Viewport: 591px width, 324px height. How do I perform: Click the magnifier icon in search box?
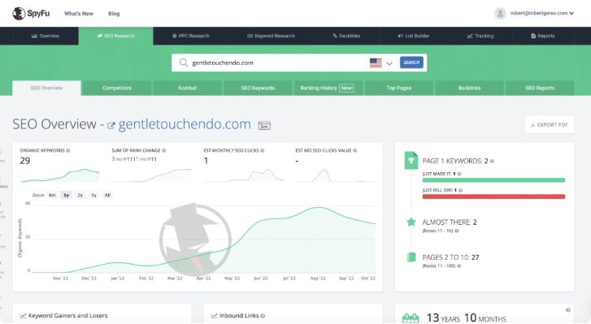(x=184, y=63)
